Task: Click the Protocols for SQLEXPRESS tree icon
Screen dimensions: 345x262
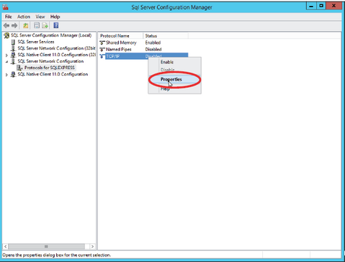Action: click(x=19, y=68)
